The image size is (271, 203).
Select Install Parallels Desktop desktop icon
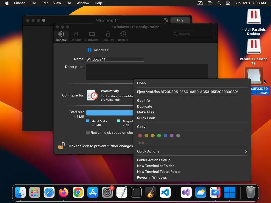coord(254,17)
